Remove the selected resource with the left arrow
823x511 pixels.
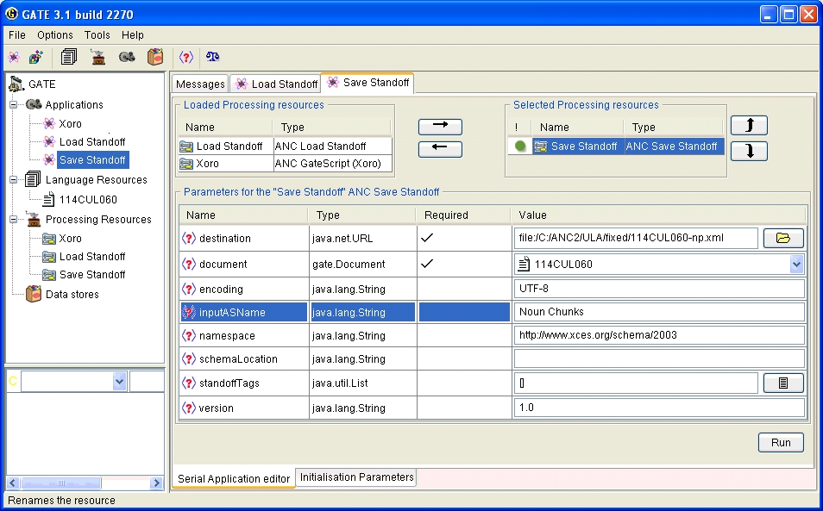point(440,149)
